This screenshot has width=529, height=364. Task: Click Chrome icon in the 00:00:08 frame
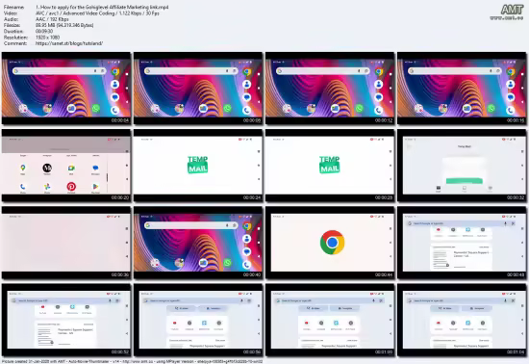[247, 71]
